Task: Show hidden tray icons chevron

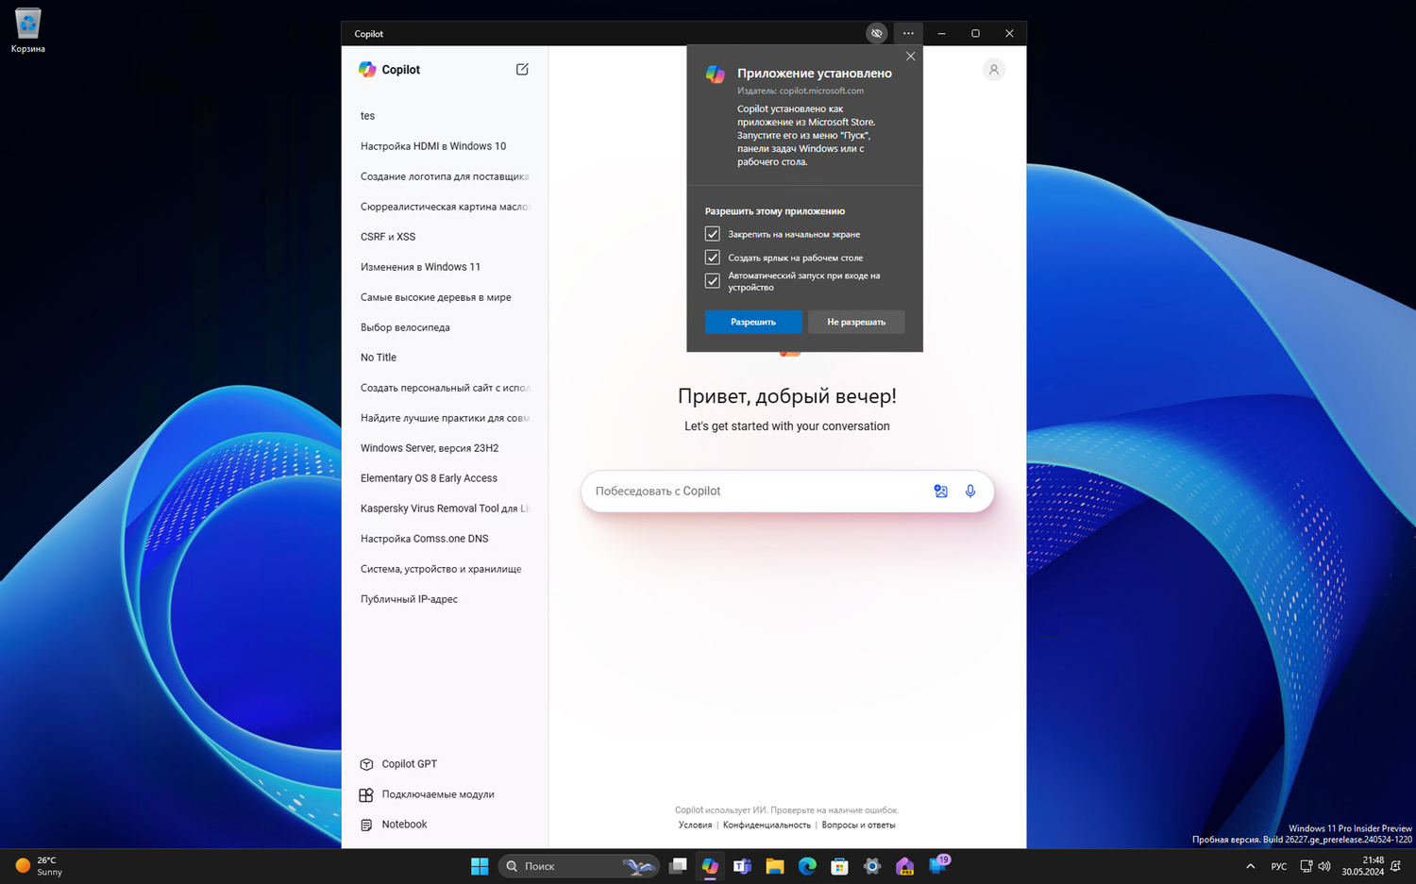Action: pyautogui.click(x=1251, y=866)
